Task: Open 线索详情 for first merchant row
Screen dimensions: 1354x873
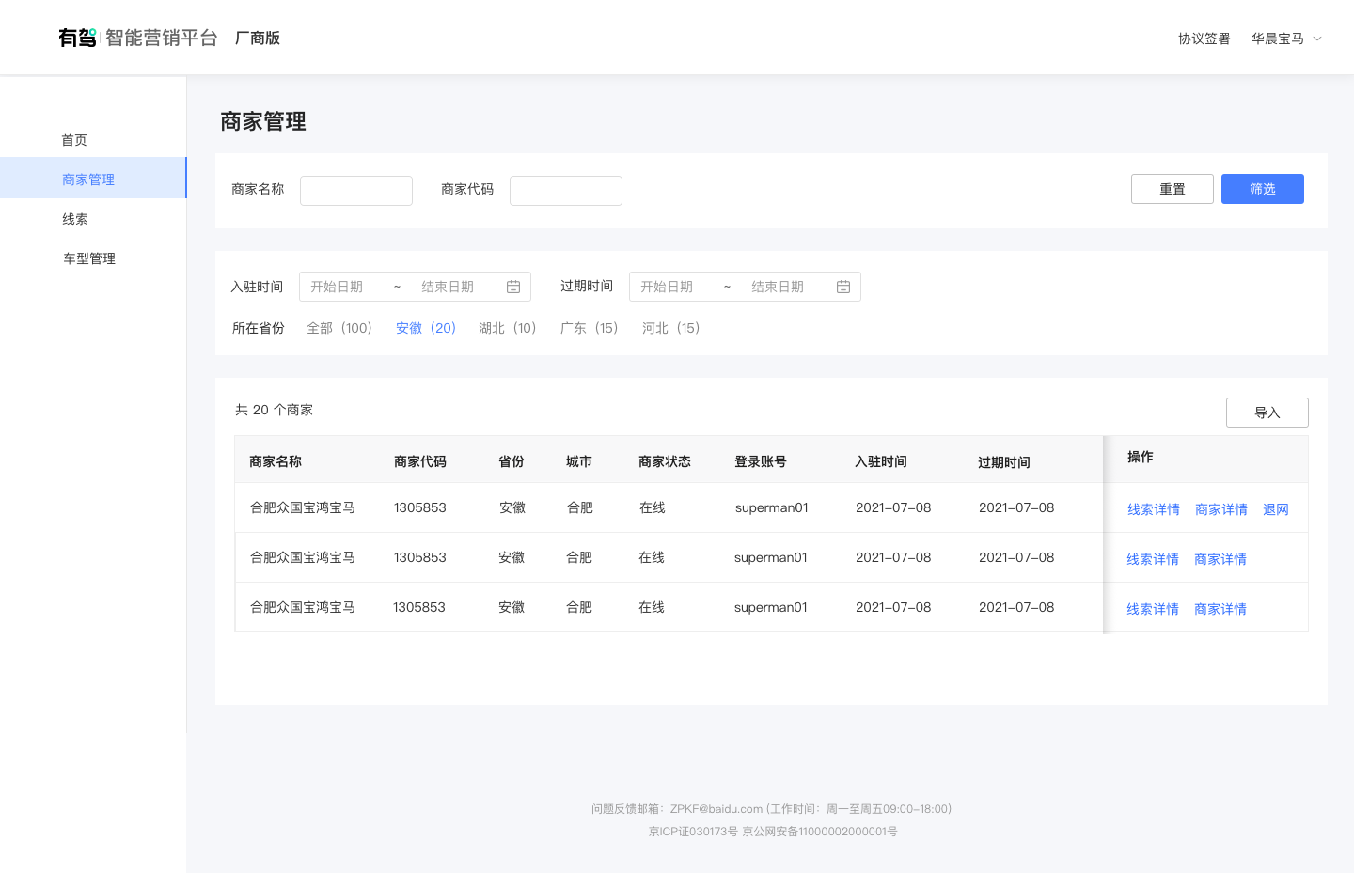Action: (x=1153, y=509)
